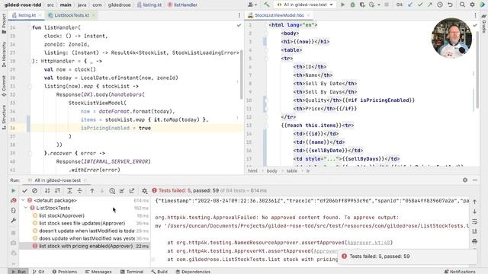The width and height of the screenshot is (488, 274).
Task: Open run configuration dropdown 'All in gilded-rose.test'
Action: click(x=305, y=5)
